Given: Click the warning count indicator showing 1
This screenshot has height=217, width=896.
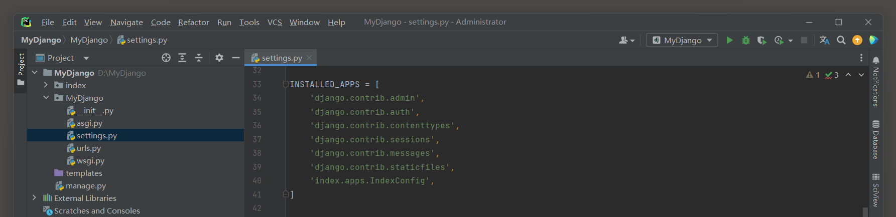Looking at the screenshot, I should point(813,75).
